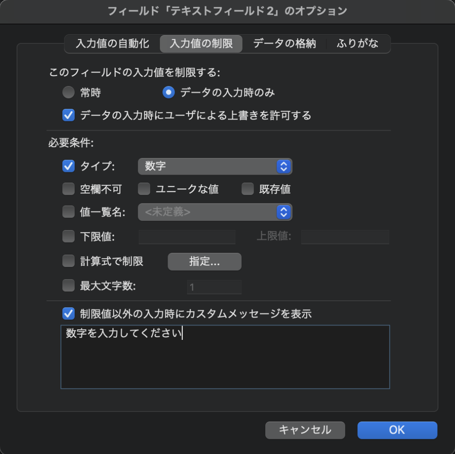
Task: Select the 常時 radio button
Action: click(68, 92)
